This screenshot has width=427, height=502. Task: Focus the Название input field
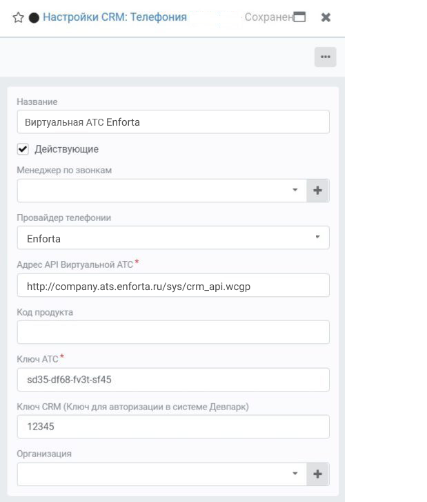(x=173, y=122)
